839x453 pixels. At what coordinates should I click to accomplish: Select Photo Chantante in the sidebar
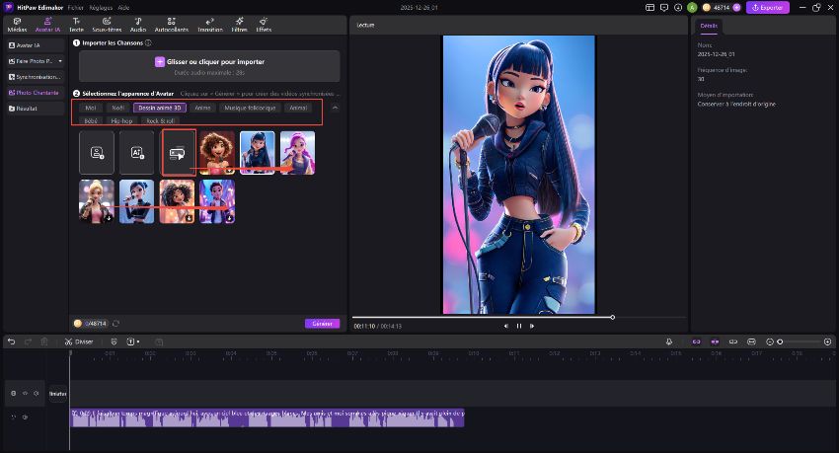(x=35, y=93)
